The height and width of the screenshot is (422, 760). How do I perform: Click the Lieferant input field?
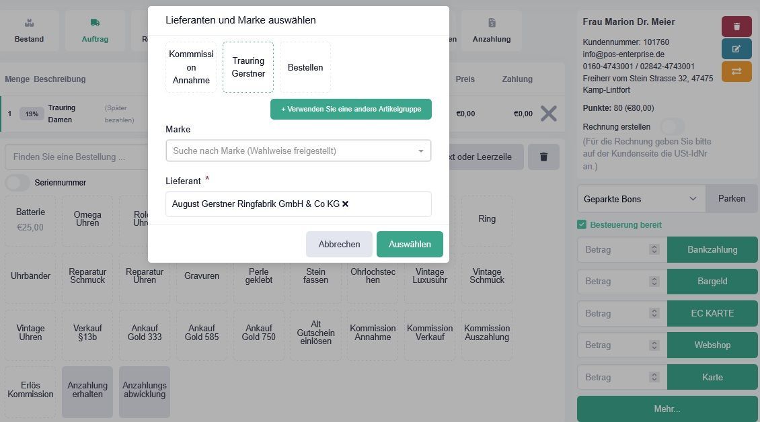point(298,204)
